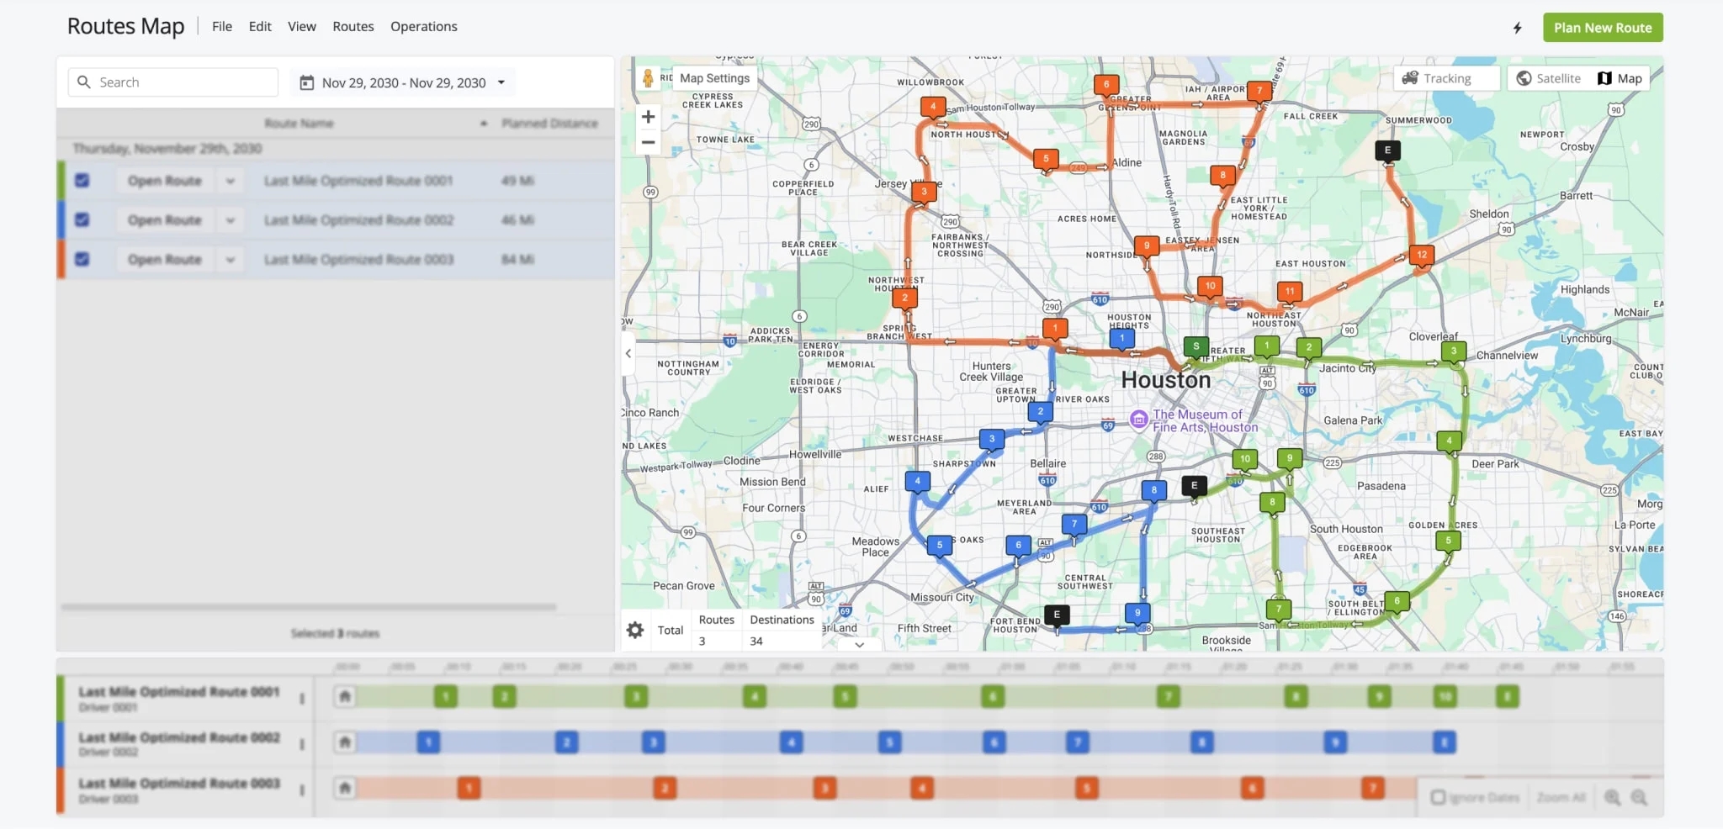Open the Operations menu
The width and height of the screenshot is (1723, 829).
(423, 27)
